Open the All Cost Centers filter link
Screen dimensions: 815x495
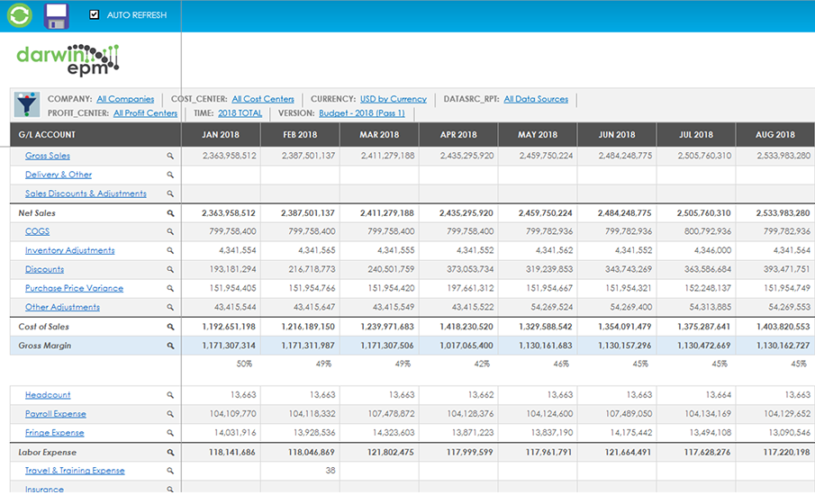click(263, 99)
